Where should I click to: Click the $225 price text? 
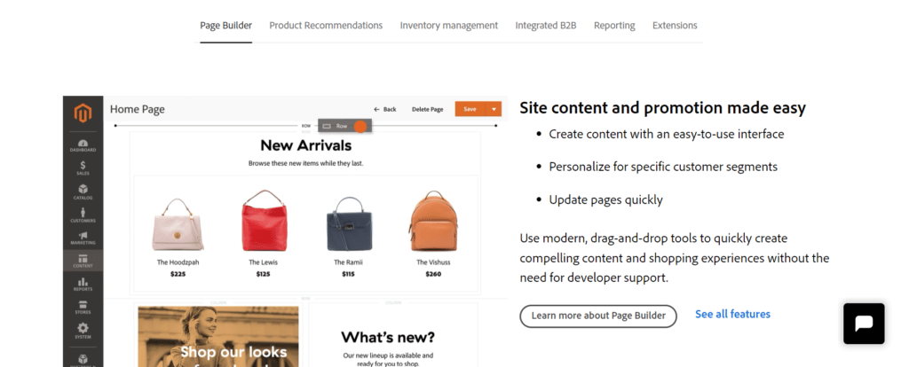pos(178,274)
